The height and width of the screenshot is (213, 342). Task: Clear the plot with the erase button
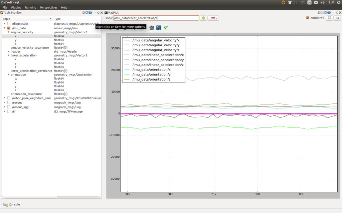(337, 18)
